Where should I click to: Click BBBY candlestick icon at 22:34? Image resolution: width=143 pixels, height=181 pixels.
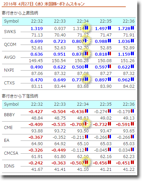point(86,111)
